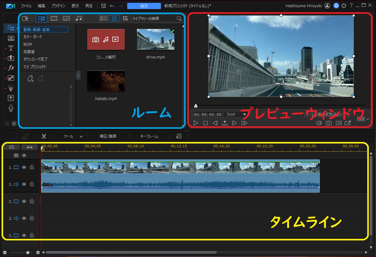The height and width of the screenshot is (257, 376).
Task: Click the scissors split tool
Action: point(44,136)
